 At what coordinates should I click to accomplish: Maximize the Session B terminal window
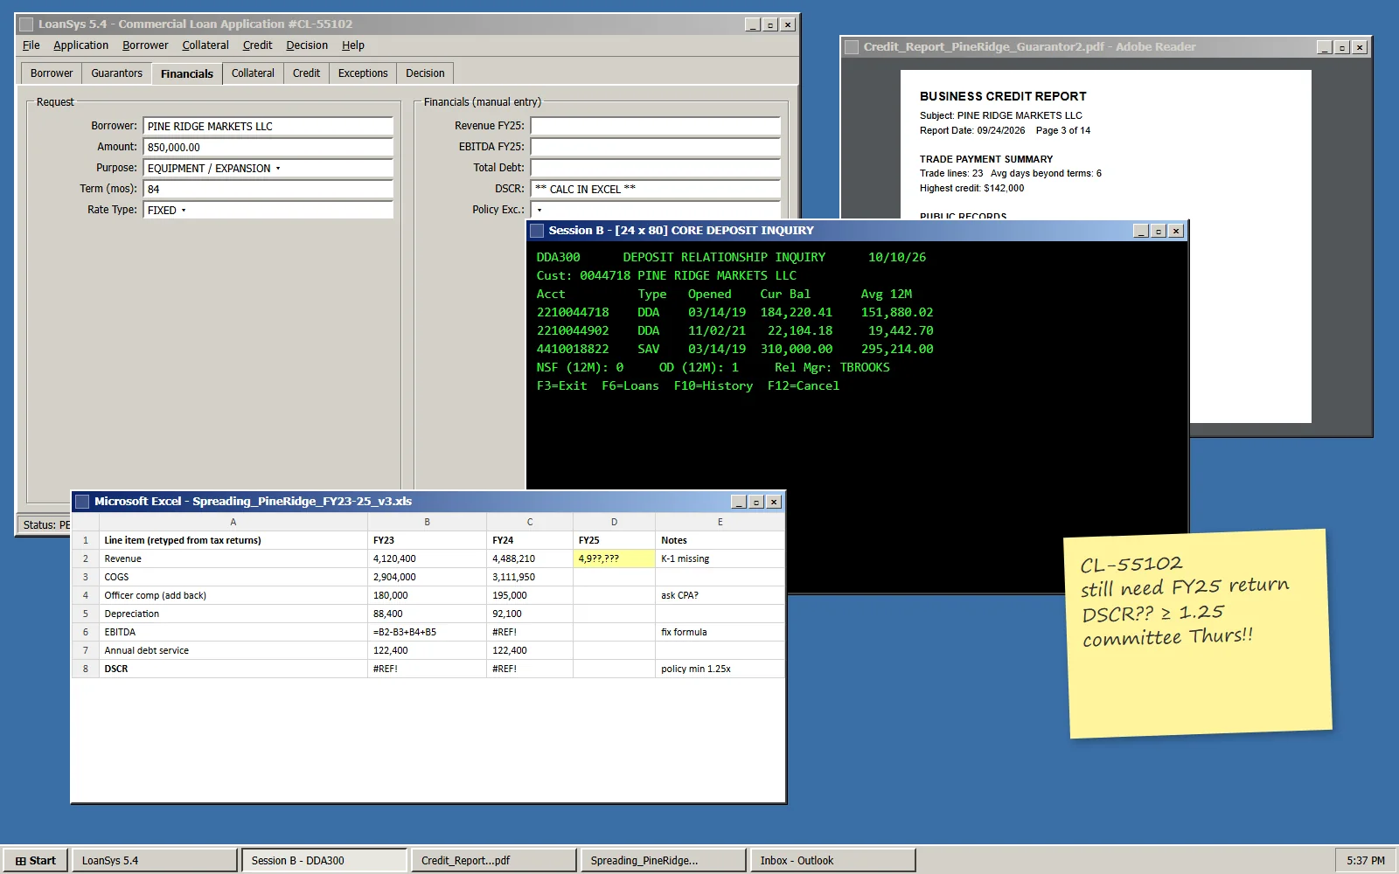click(1159, 231)
